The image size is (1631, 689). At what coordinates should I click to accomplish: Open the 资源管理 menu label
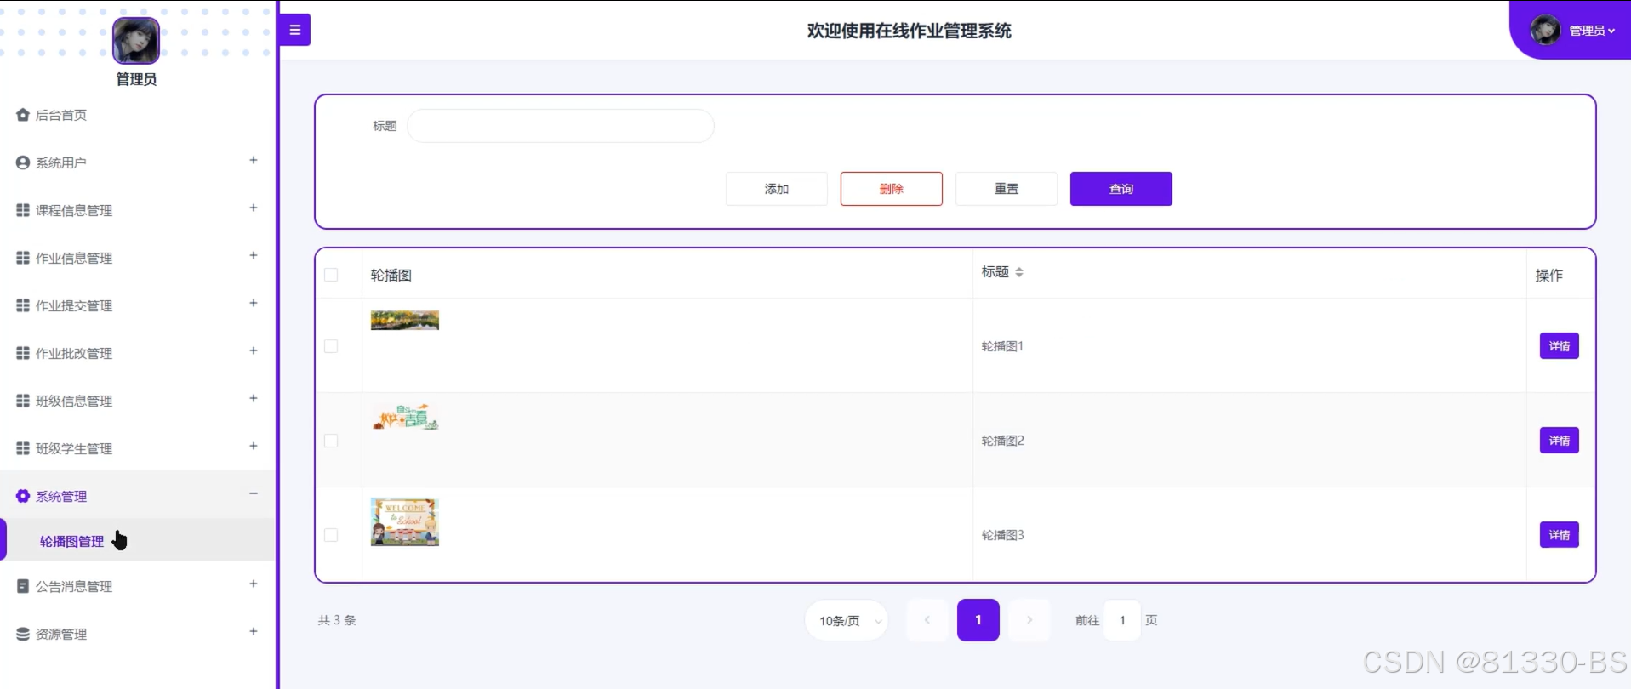[x=60, y=634]
